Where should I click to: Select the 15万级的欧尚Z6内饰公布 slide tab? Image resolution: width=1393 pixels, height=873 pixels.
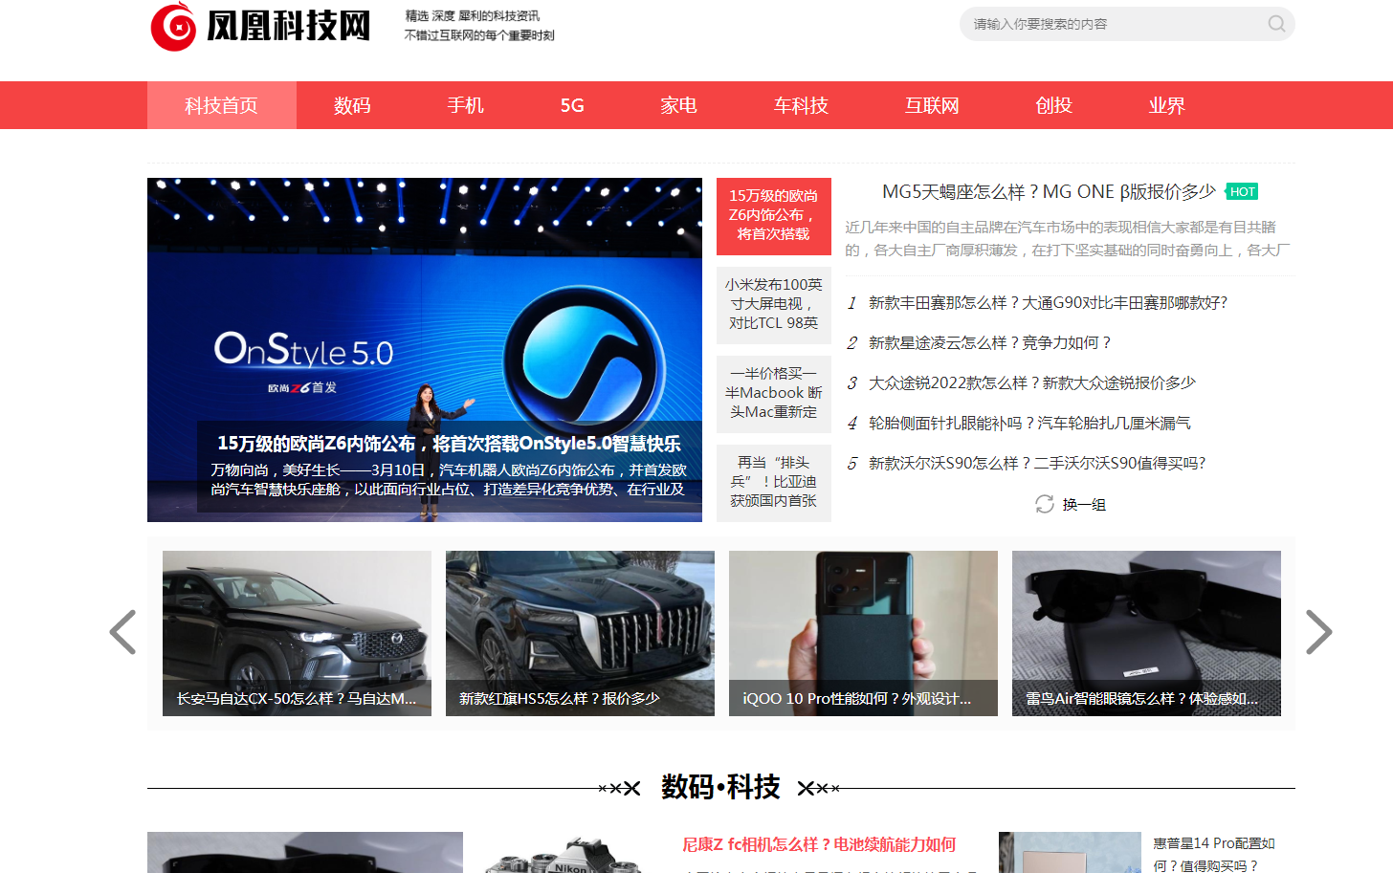point(774,216)
